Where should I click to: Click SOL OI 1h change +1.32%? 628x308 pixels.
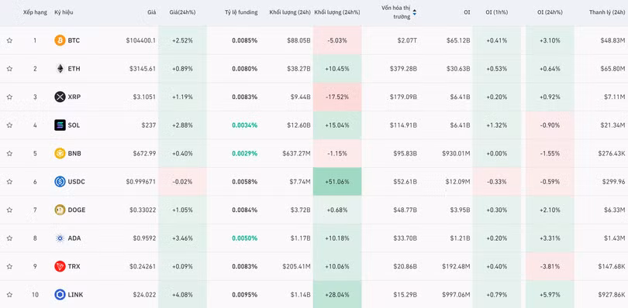(x=497, y=125)
